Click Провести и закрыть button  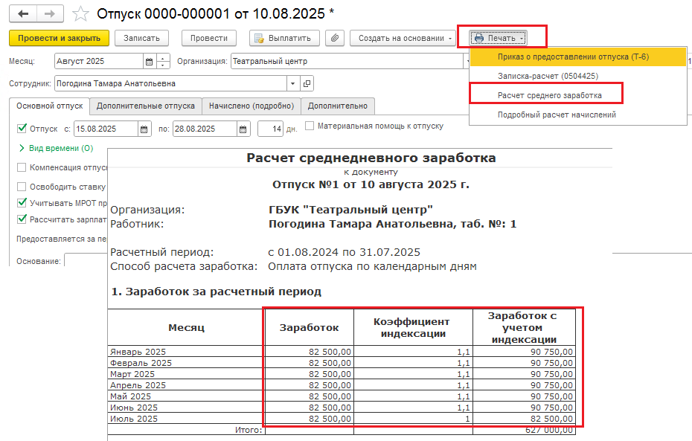(x=59, y=38)
